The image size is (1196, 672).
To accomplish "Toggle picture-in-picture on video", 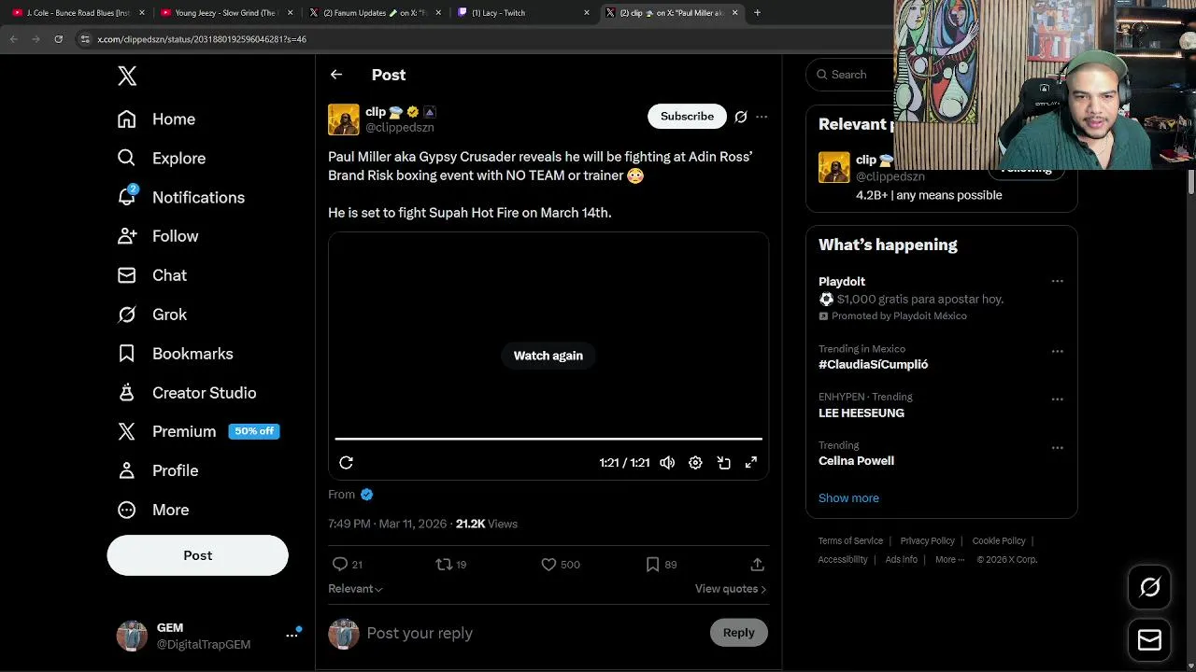I will tap(723, 463).
